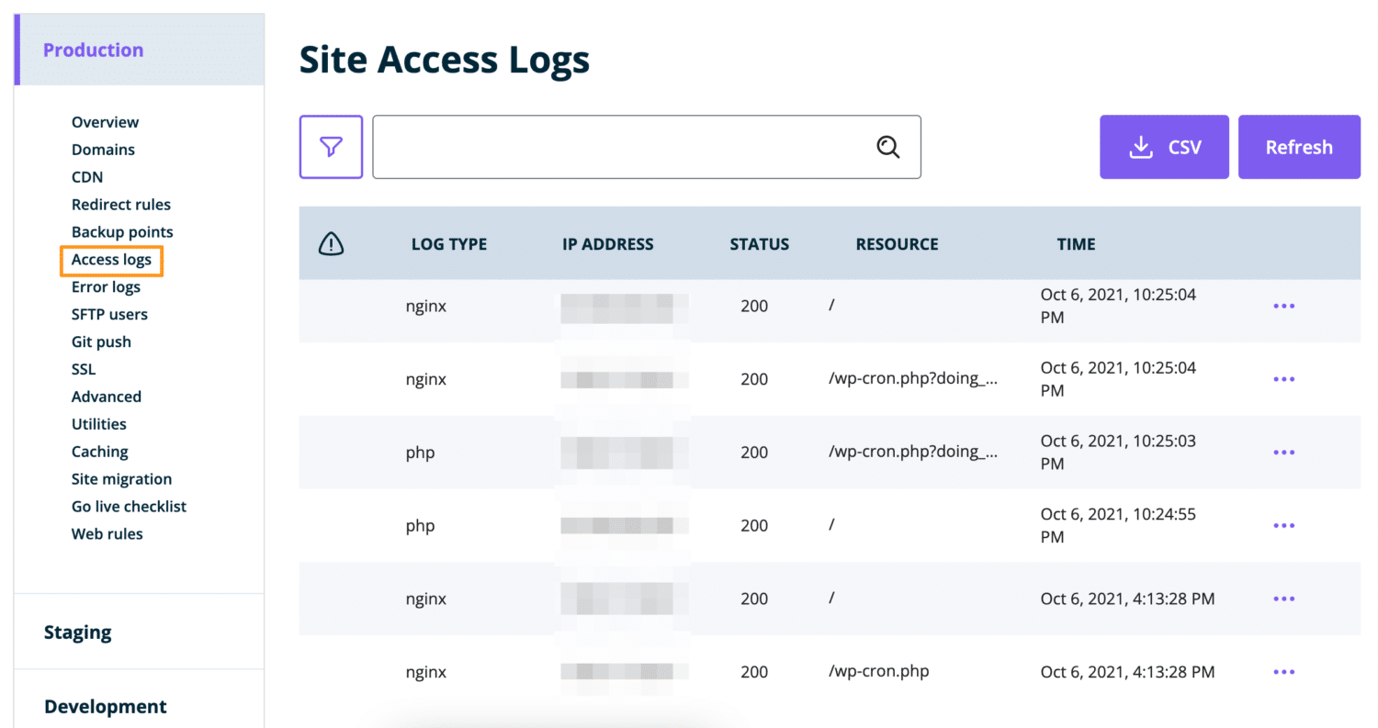Collapse the Production environment section
The width and height of the screenshot is (1378, 728).
(x=93, y=50)
